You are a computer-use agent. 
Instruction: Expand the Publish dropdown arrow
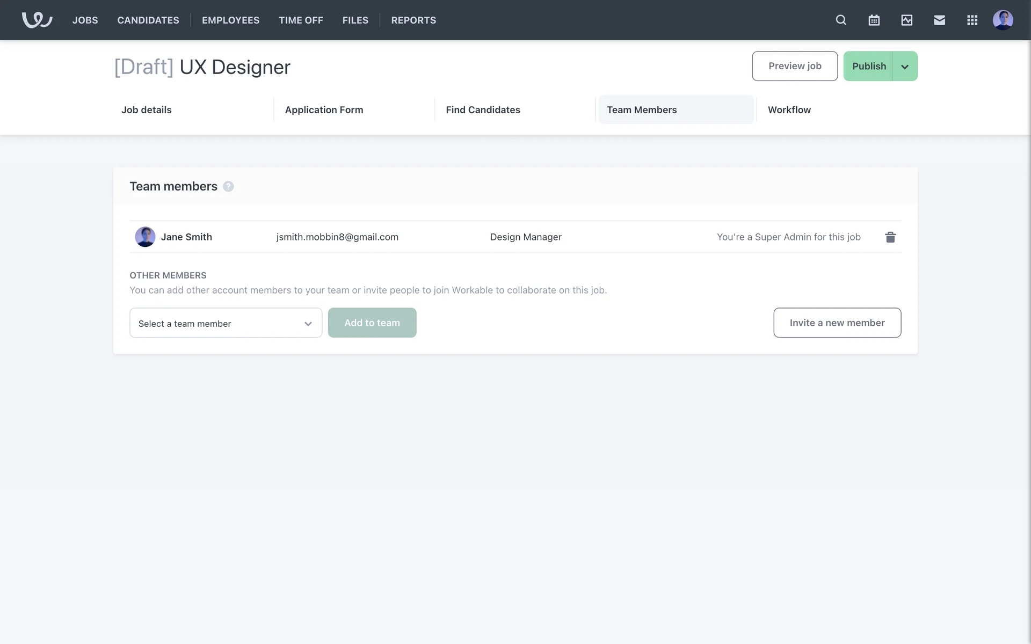905,67
